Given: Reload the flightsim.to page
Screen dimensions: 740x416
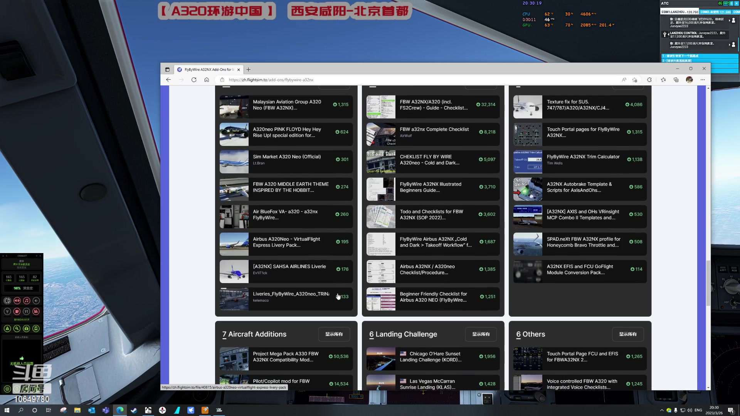Looking at the screenshot, I should tap(194, 80).
